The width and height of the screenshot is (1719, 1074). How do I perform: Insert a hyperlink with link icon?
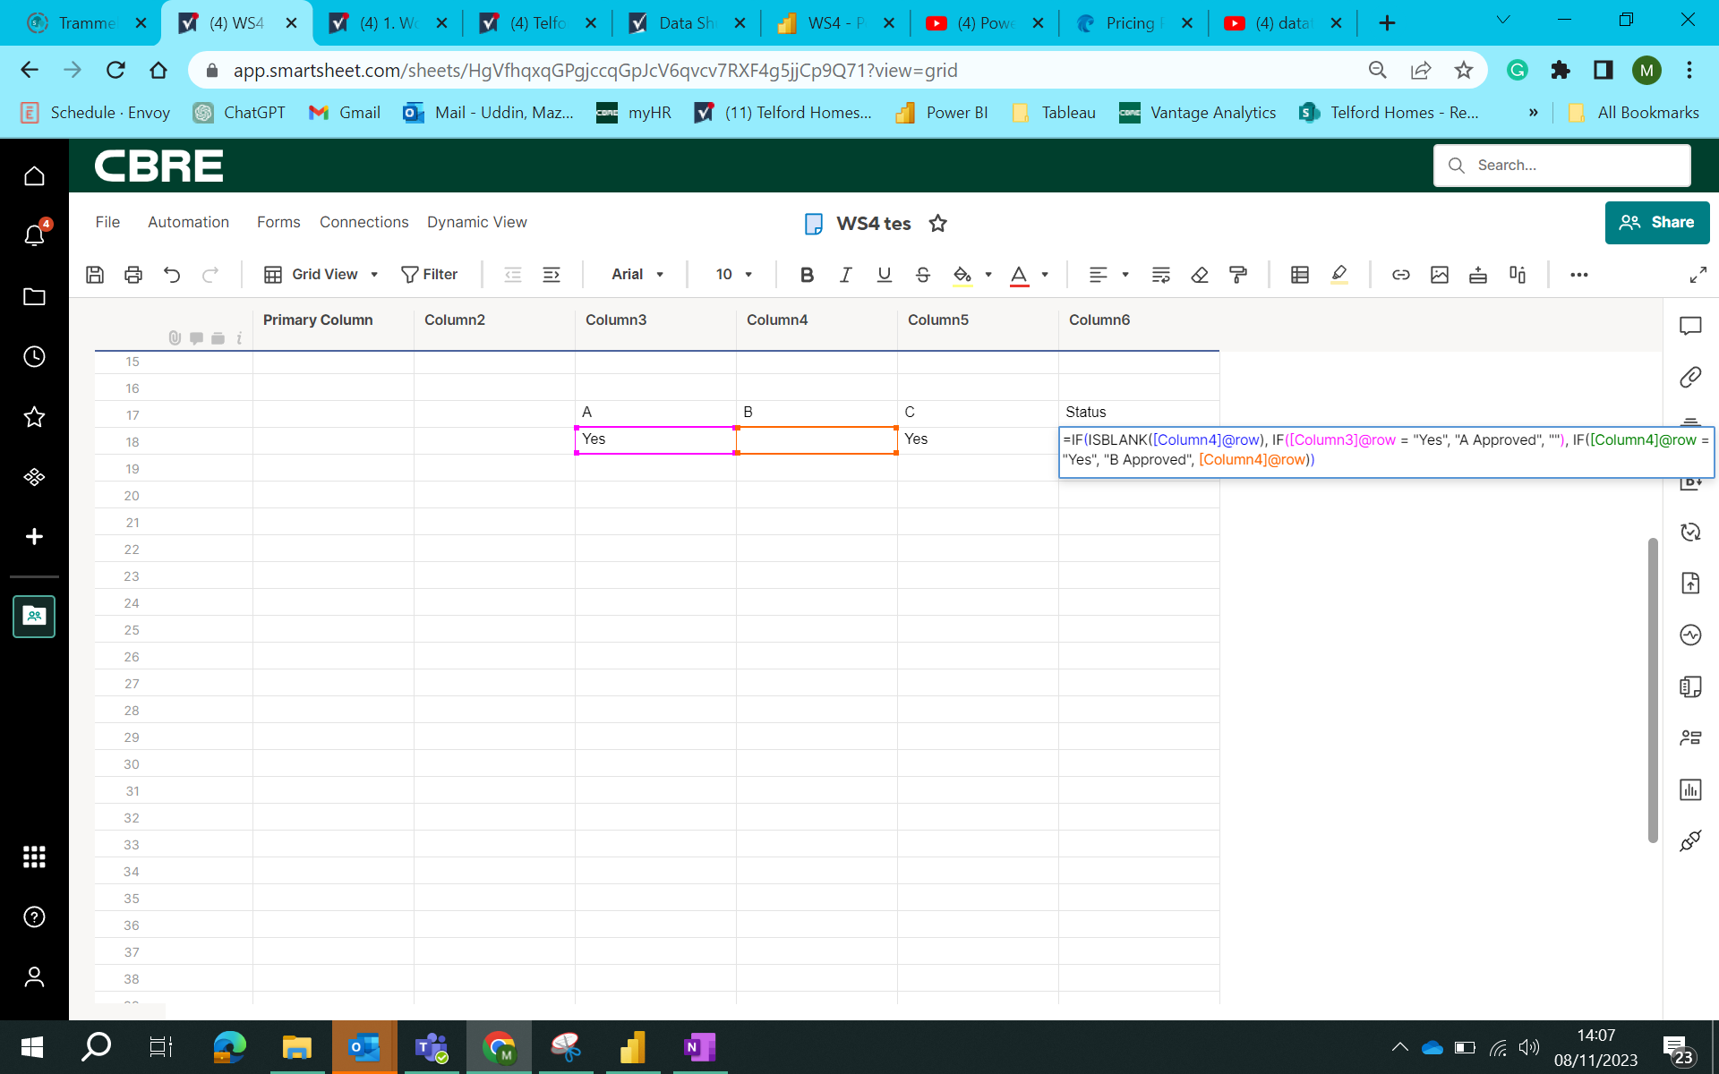(1401, 275)
